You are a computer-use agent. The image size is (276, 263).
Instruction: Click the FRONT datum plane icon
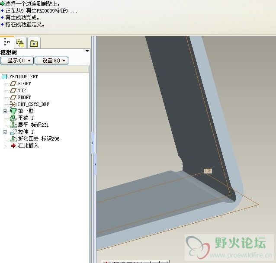(13, 97)
